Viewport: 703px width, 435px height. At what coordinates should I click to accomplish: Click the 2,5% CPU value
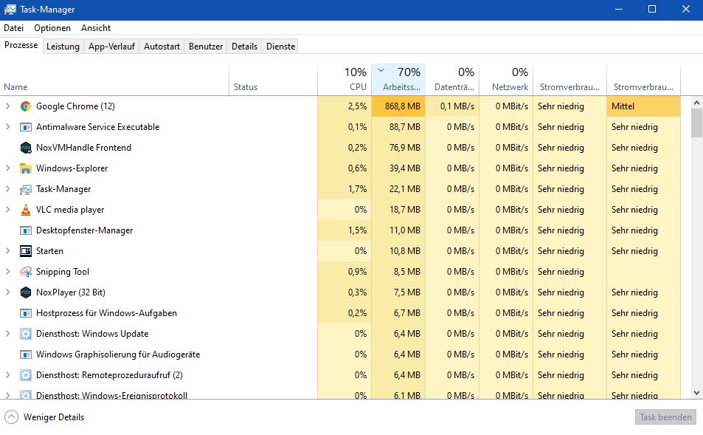point(357,106)
